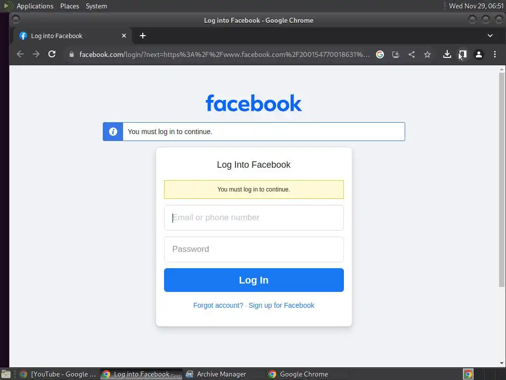This screenshot has width=506, height=380.
Task: Click the top panel application launcher icon
Action: coord(8,6)
